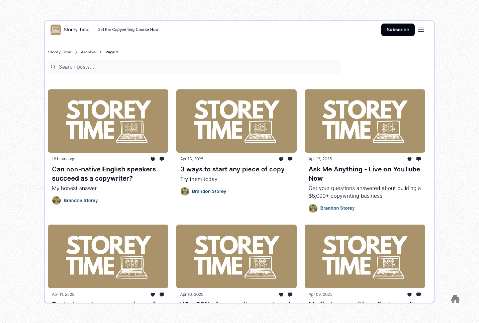The image size is (479, 323).
Task: Open the hamburger navigation menu
Action: [421, 30]
